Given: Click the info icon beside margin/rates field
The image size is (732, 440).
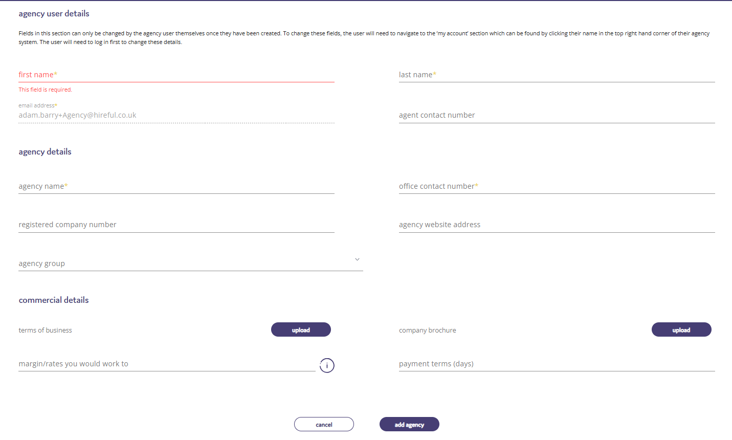Looking at the screenshot, I should coord(327,365).
